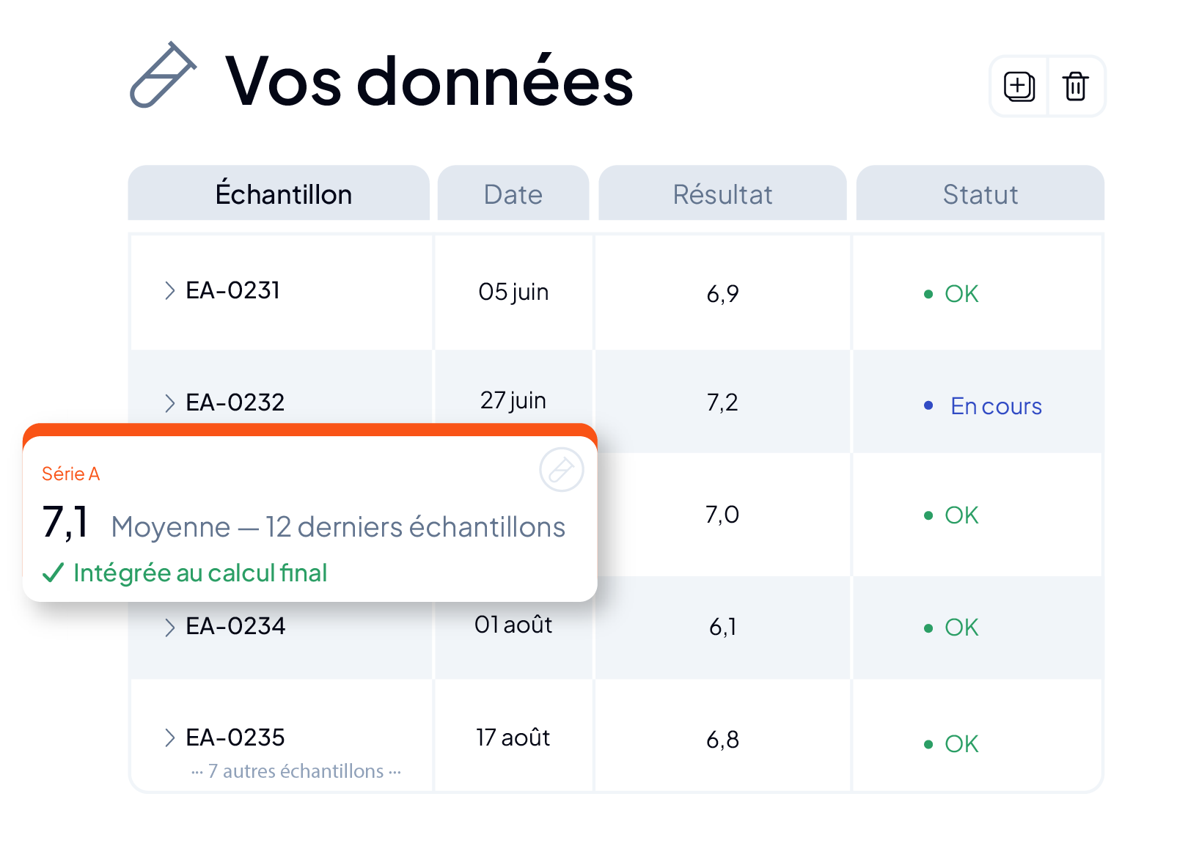Click the 6,1 result cell
This screenshot has width=1177, height=868.
pyautogui.click(x=722, y=627)
